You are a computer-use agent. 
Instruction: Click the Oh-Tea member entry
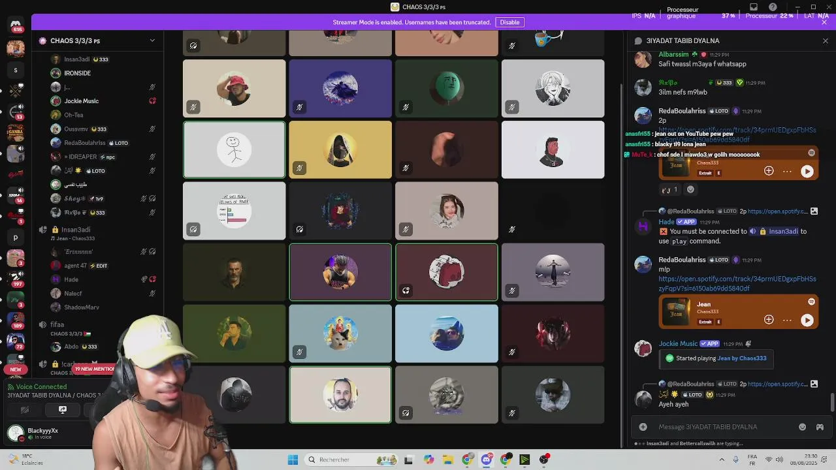(x=73, y=115)
